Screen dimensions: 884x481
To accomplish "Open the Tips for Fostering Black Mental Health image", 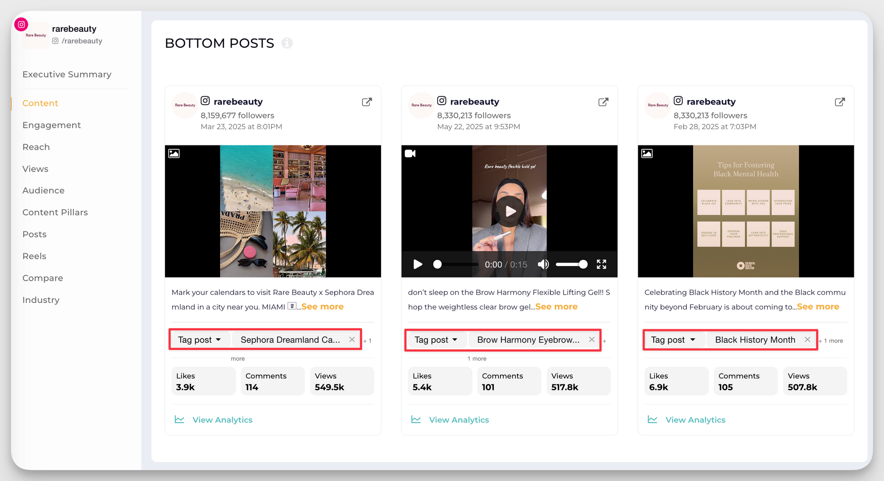I will pos(746,211).
